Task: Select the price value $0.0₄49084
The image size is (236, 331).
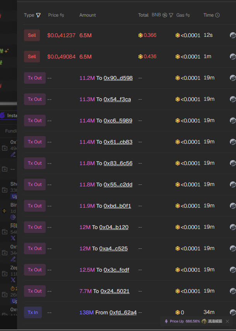Action: click(x=61, y=57)
